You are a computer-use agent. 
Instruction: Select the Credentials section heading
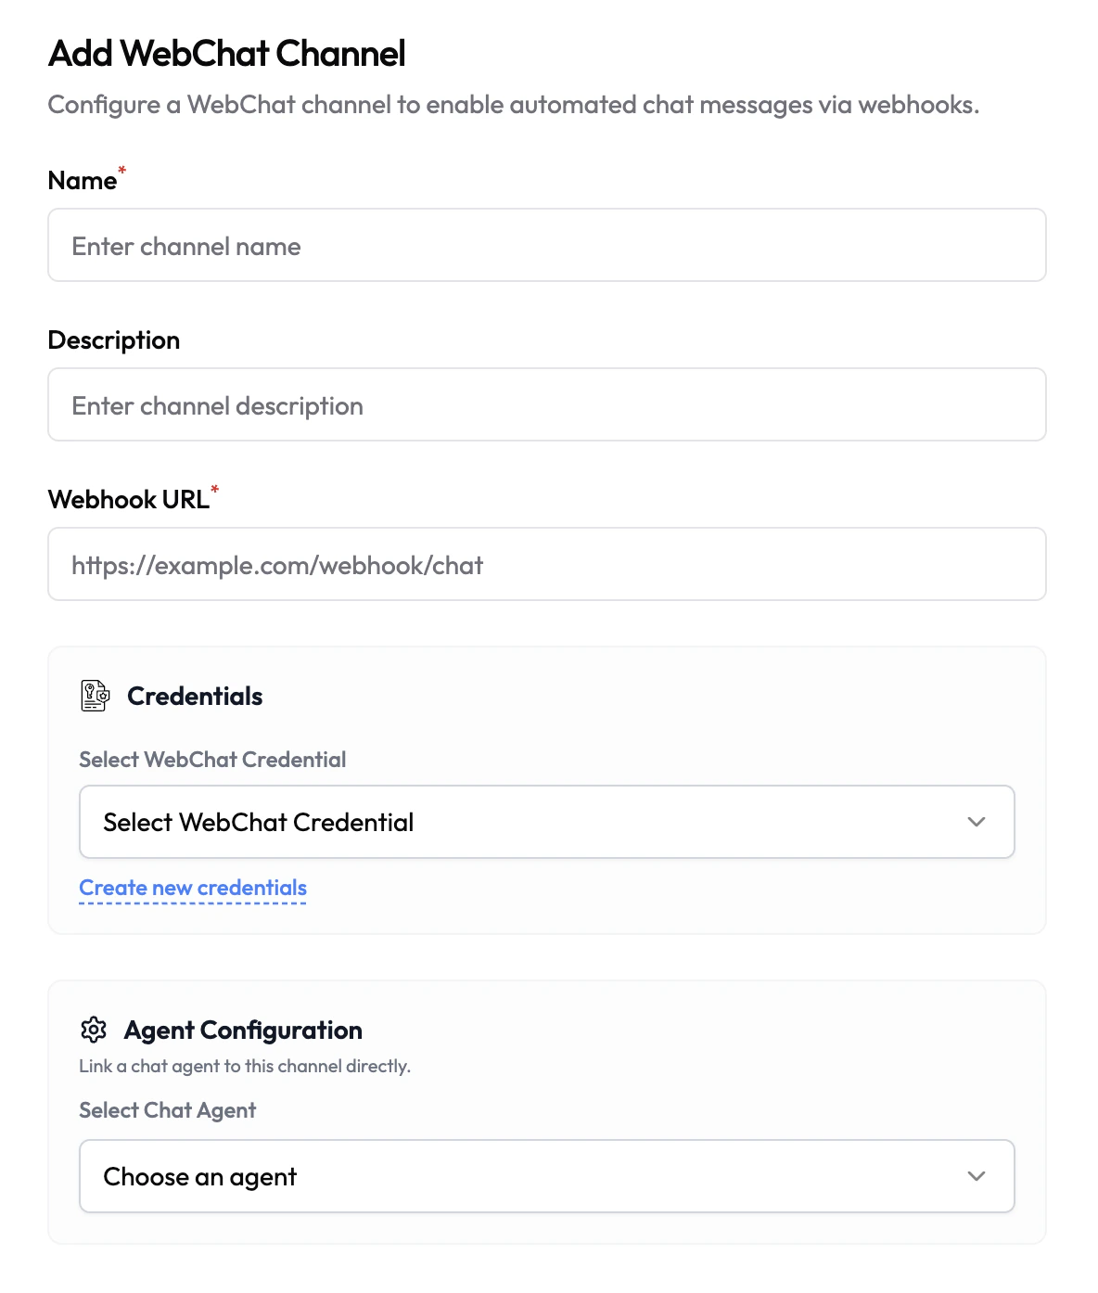pos(195,697)
